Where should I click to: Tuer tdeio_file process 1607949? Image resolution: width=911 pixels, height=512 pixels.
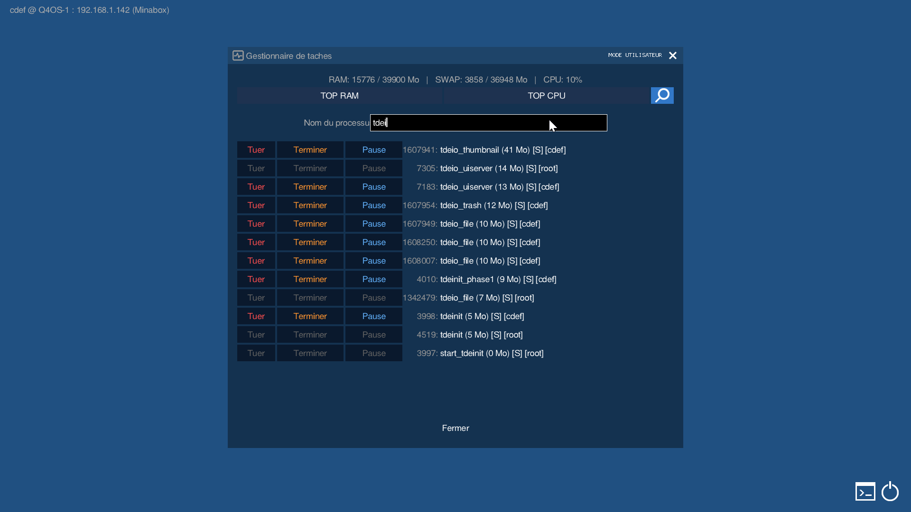tap(256, 224)
